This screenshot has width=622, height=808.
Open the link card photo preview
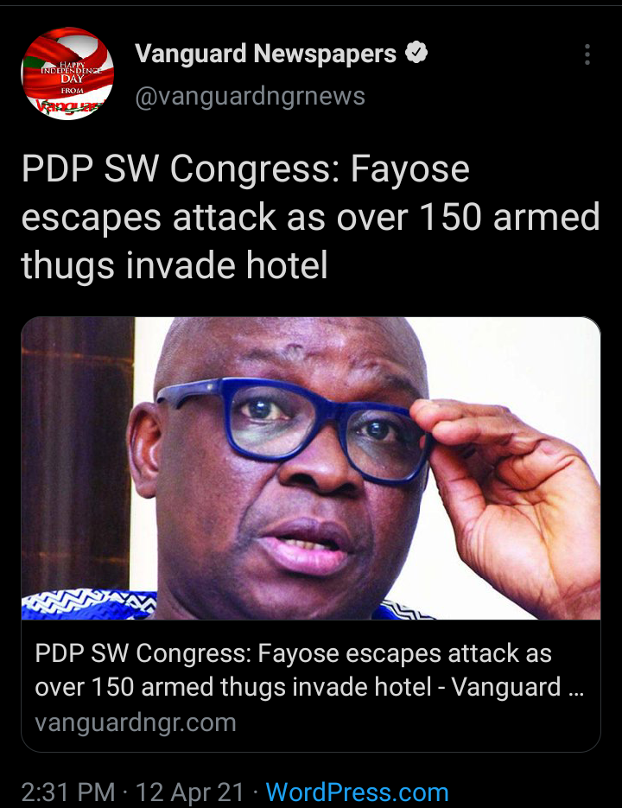pos(311,468)
